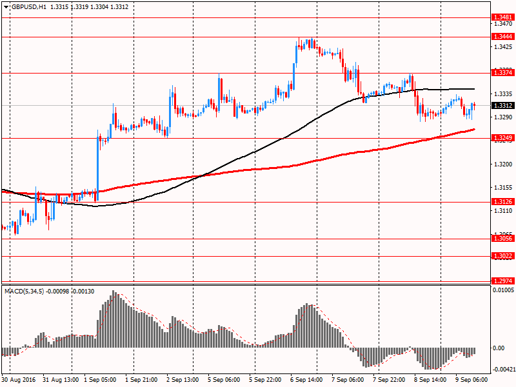Select the 1.3249 support level label
Viewport: 516px width, 387px height.
tap(503, 138)
